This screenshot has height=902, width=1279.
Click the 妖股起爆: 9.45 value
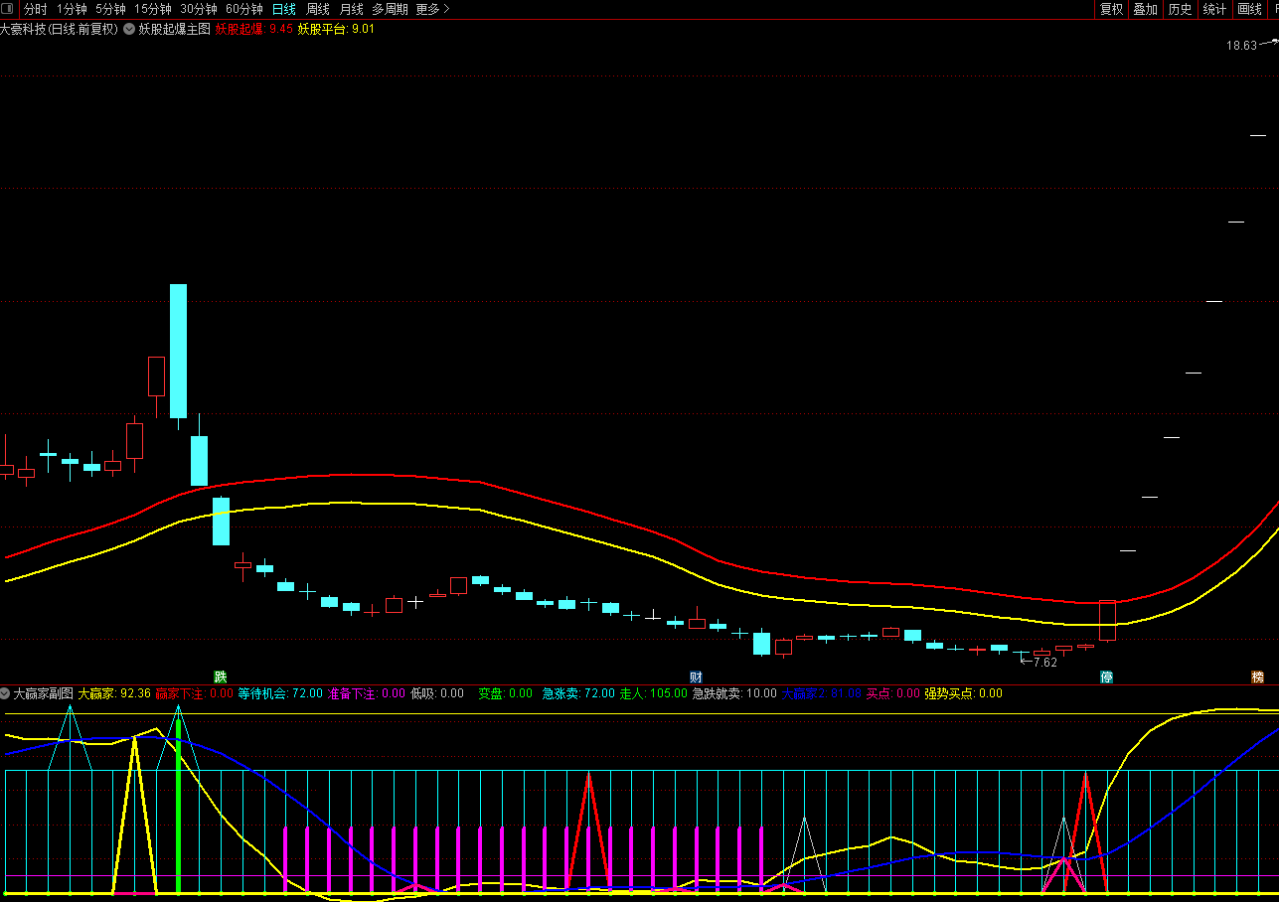point(254,29)
